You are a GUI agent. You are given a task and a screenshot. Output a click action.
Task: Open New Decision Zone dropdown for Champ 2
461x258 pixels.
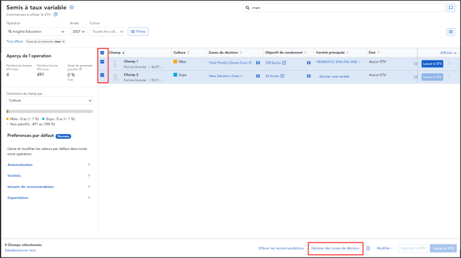pos(225,76)
